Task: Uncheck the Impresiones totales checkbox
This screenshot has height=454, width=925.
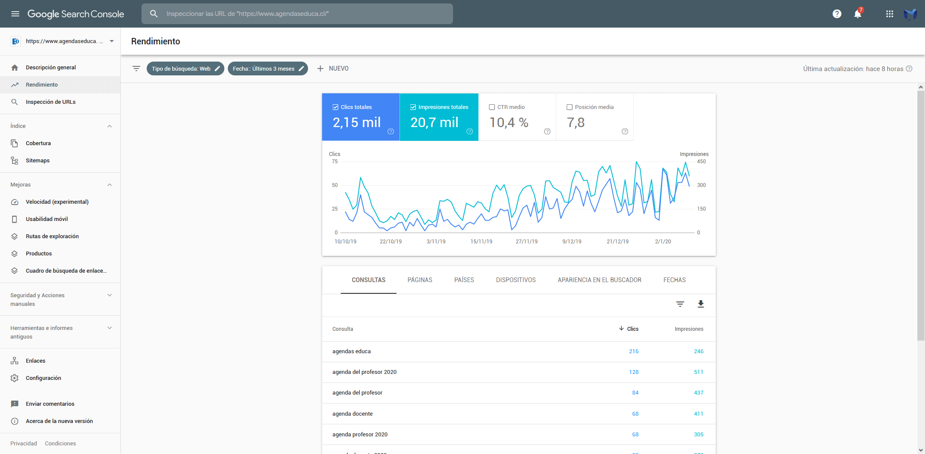Action: pyautogui.click(x=413, y=107)
